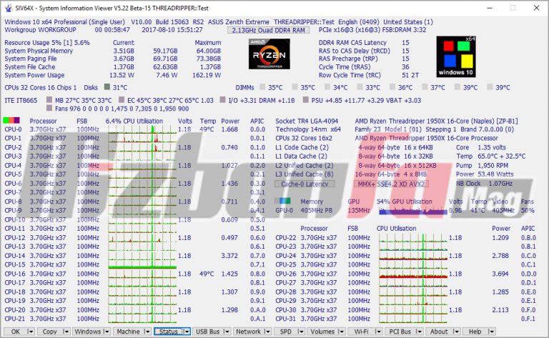Expand the Windows button dropdown arrow

pos(107,332)
